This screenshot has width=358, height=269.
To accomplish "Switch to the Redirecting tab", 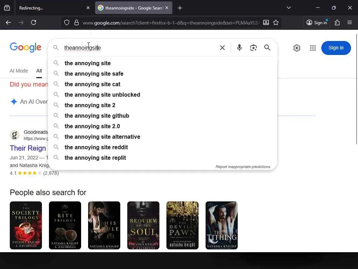I will coord(54,8).
